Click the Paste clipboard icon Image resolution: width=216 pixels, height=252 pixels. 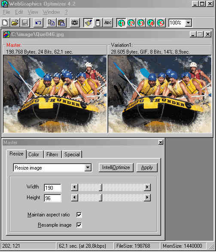pos(61,23)
